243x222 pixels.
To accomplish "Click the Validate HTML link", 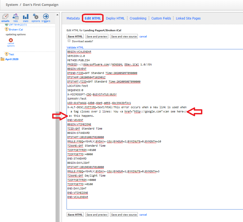I will tap(75, 47).
